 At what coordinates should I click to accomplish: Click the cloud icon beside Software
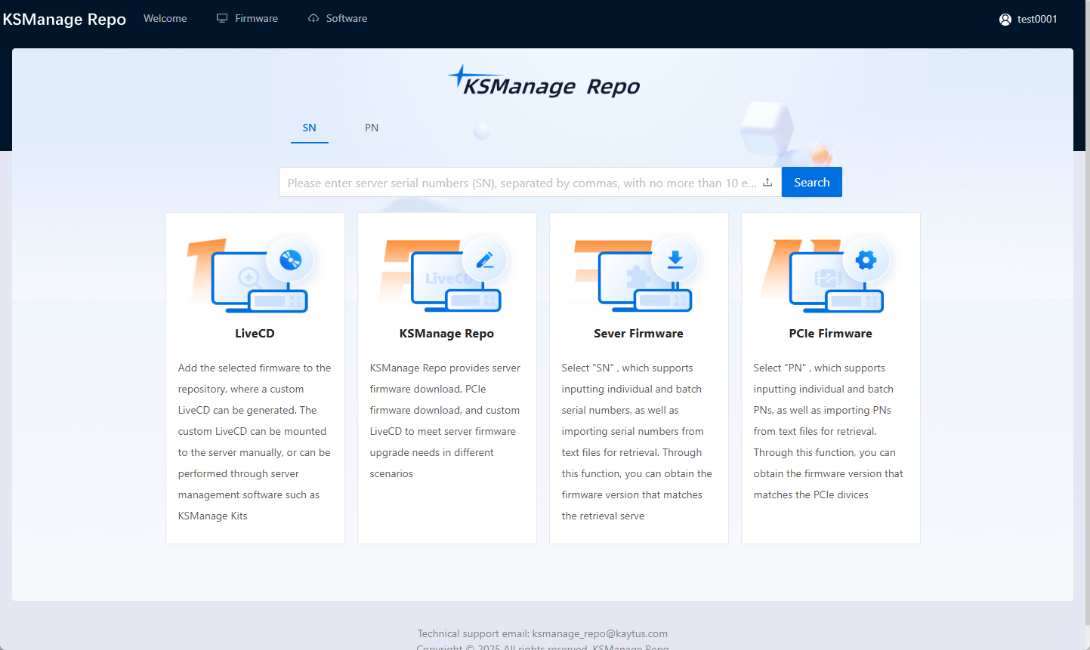[313, 18]
